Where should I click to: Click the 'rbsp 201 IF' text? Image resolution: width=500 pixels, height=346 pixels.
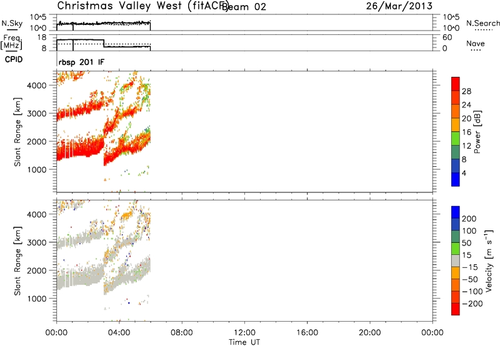tap(81, 62)
